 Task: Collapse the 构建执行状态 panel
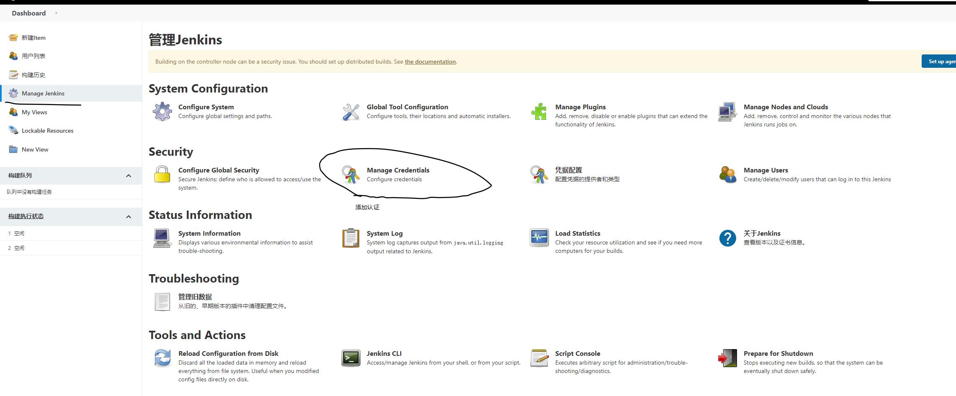tap(129, 217)
